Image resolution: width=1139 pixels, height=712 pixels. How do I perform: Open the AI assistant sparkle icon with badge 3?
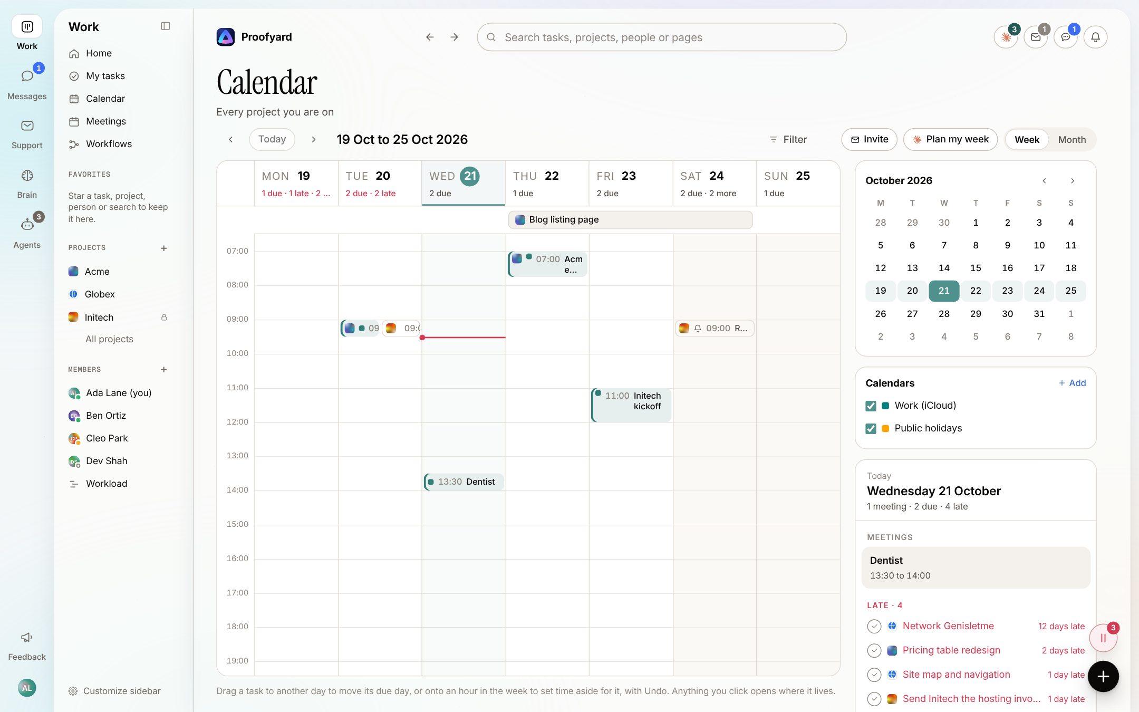[1006, 37]
